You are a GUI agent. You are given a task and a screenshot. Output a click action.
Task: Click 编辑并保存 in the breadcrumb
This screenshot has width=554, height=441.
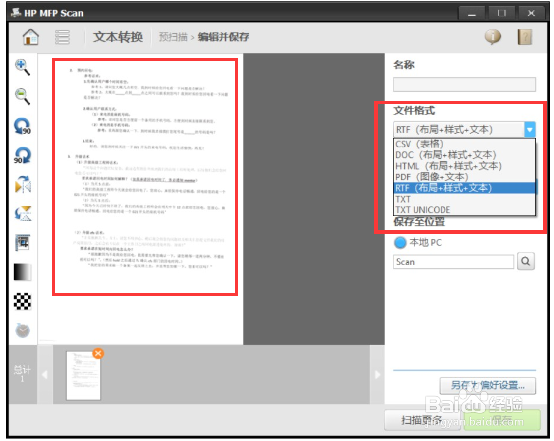pyautogui.click(x=223, y=37)
